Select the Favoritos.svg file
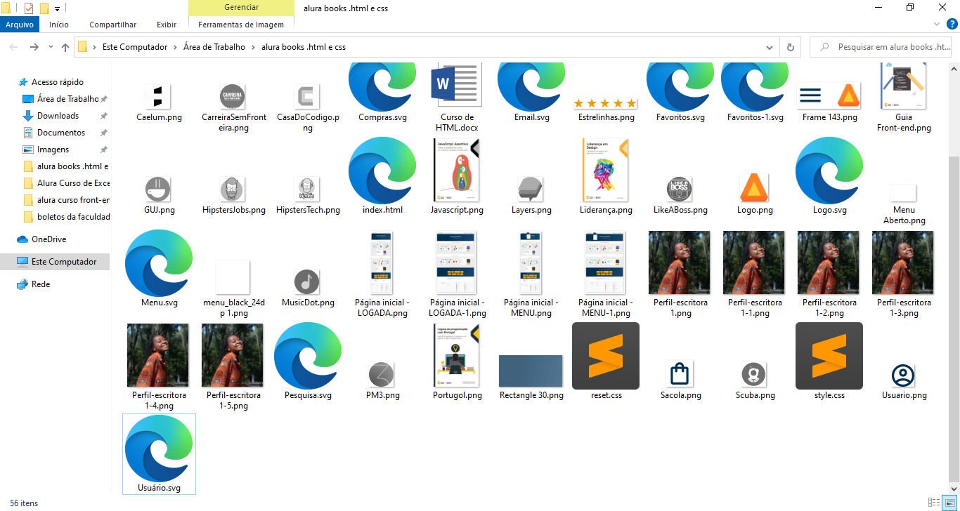960x511 pixels. click(680, 86)
